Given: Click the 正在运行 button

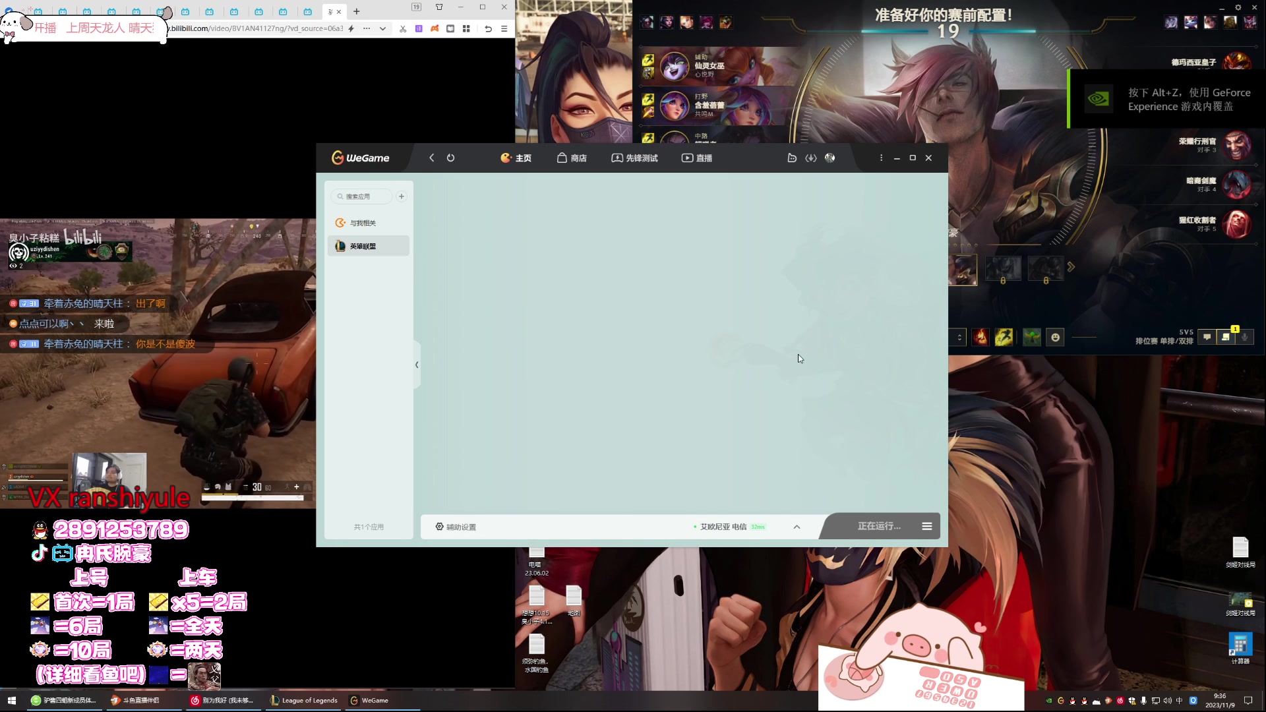Looking at the screenshot, I should (878, 526).
